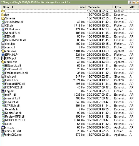Click the star icon of epm.exe
This screenshot has height=146, width=139.
click(3, 51)
